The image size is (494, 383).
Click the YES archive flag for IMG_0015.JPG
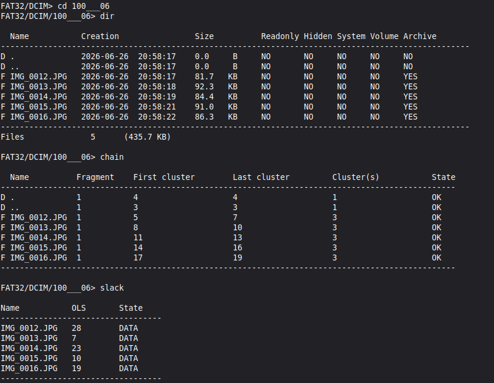pyautogui.click(x=410, y=107)
